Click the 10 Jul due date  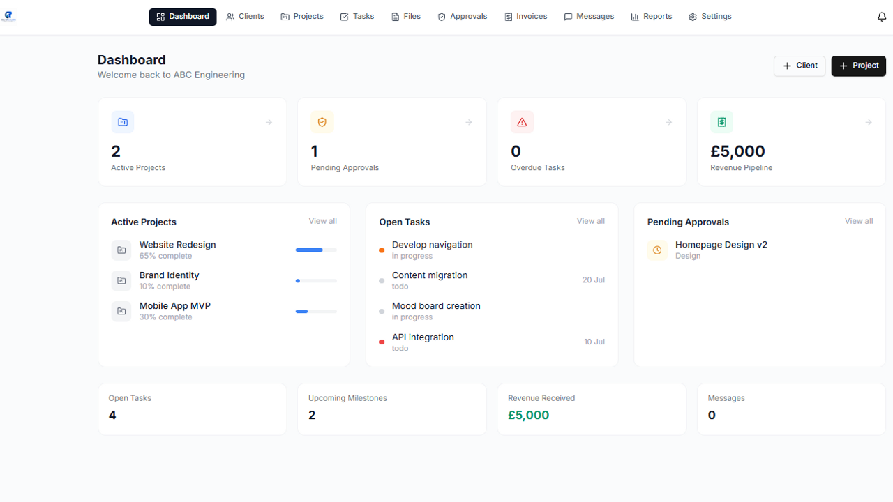(594, 342)
